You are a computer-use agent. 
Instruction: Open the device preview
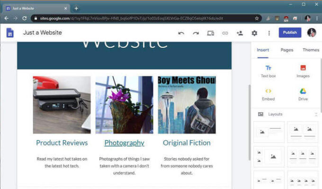click(x=211, y=33)
